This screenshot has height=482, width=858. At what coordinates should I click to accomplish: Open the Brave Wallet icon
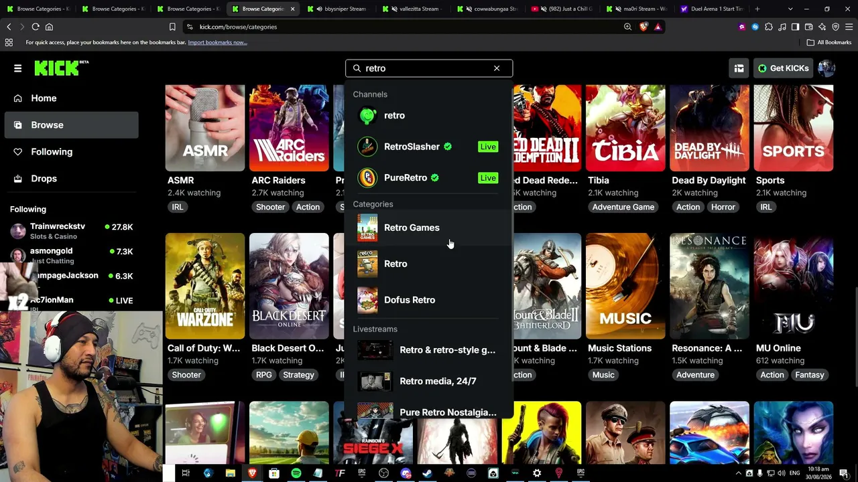(808, 27)
